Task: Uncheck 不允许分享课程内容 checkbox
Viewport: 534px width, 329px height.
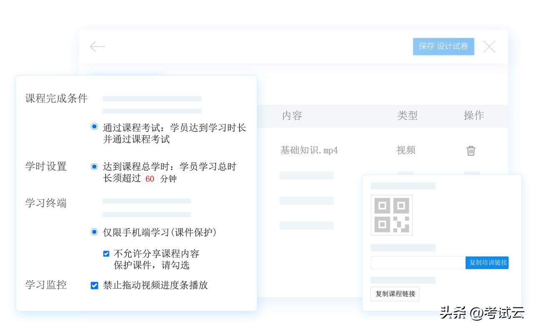Action: (106, 253)
